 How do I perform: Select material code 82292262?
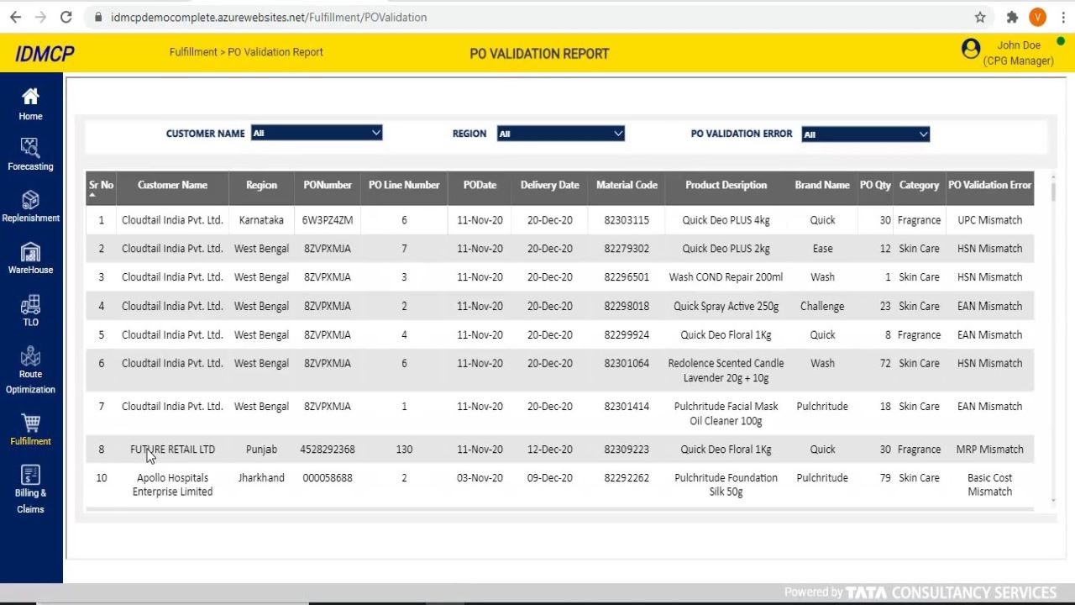coord(627,478)
